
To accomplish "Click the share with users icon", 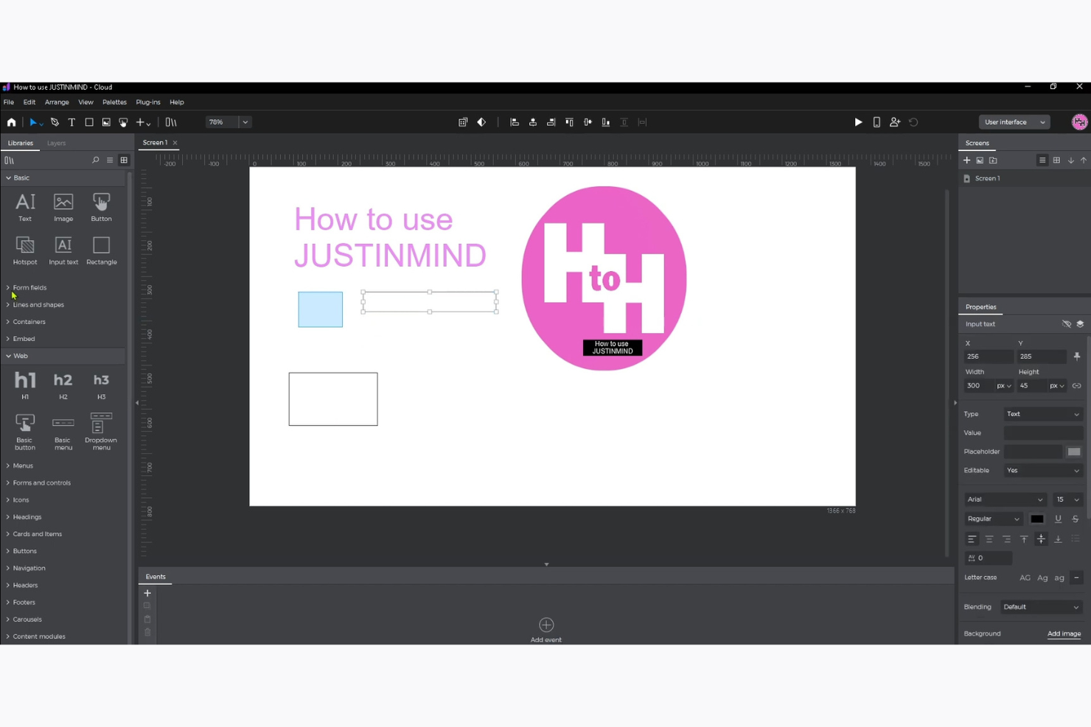I will [895, 122].
